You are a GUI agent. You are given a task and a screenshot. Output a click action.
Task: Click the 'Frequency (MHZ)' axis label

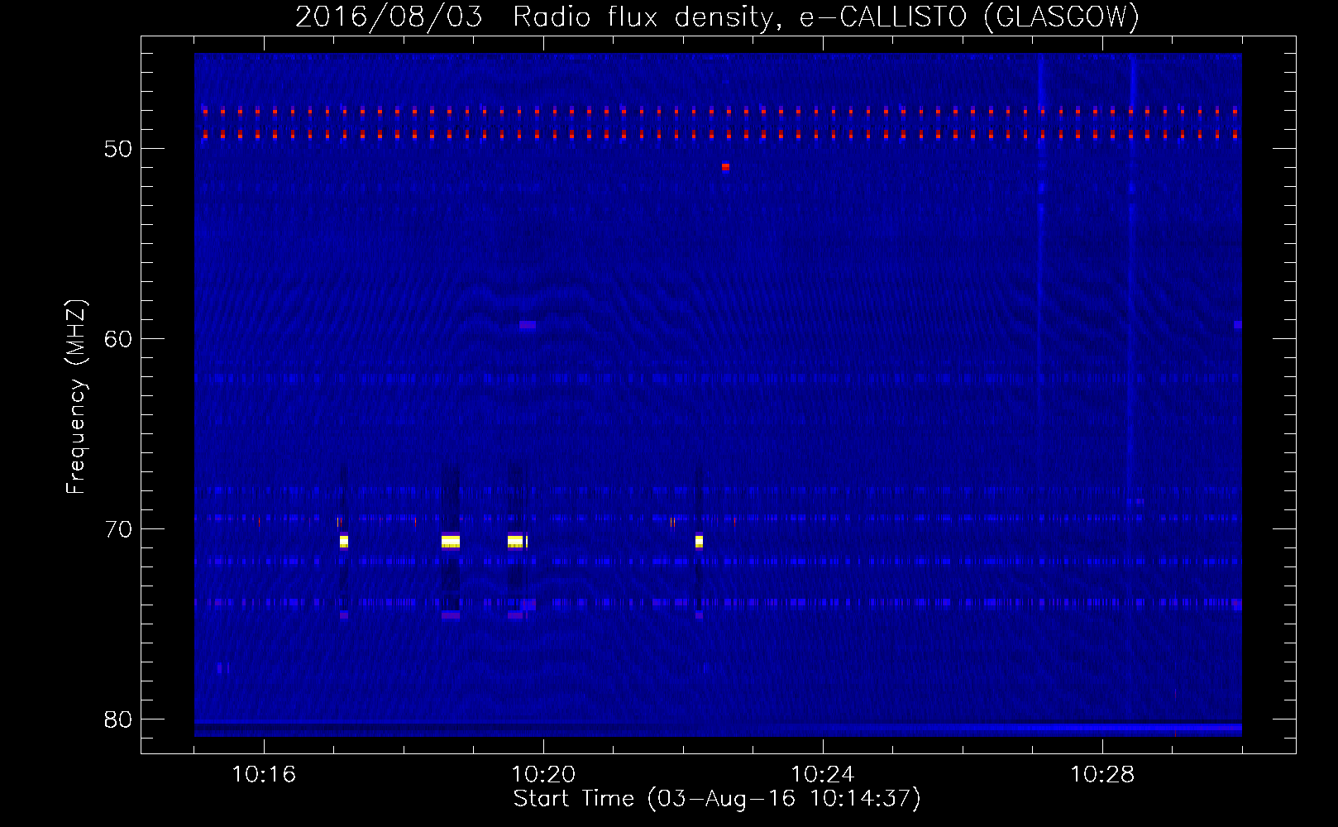click(75, 397)
